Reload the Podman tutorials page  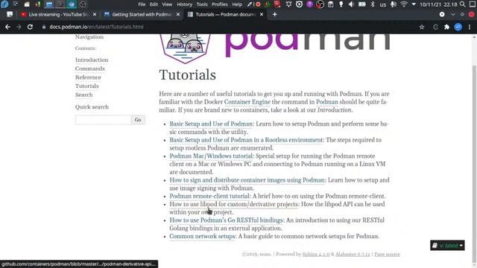coord(30,27)
